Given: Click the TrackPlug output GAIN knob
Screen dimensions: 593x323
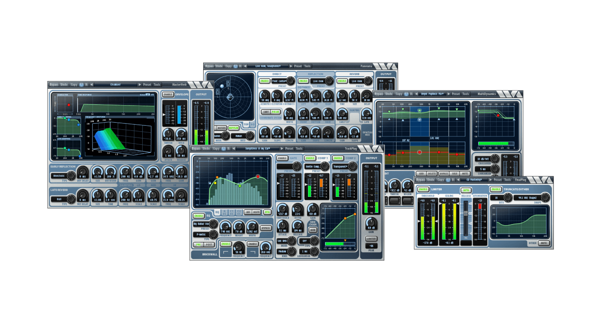Looking at the screenshot, I should point(371,223).
